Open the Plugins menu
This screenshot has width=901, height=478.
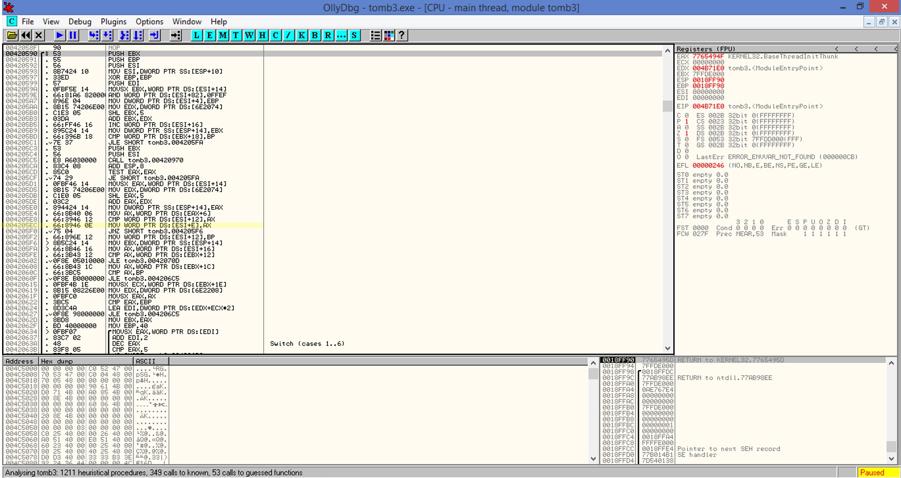(x=114, y=21)
